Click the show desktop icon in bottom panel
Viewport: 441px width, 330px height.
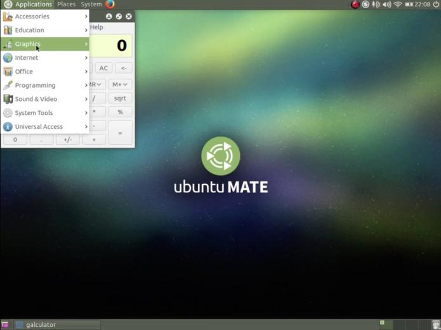(x=5, y=325)
